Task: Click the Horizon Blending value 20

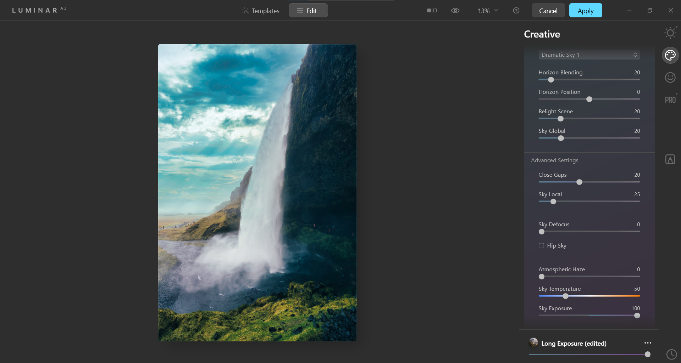Action: pyautogui.click(x=637, y=72)
